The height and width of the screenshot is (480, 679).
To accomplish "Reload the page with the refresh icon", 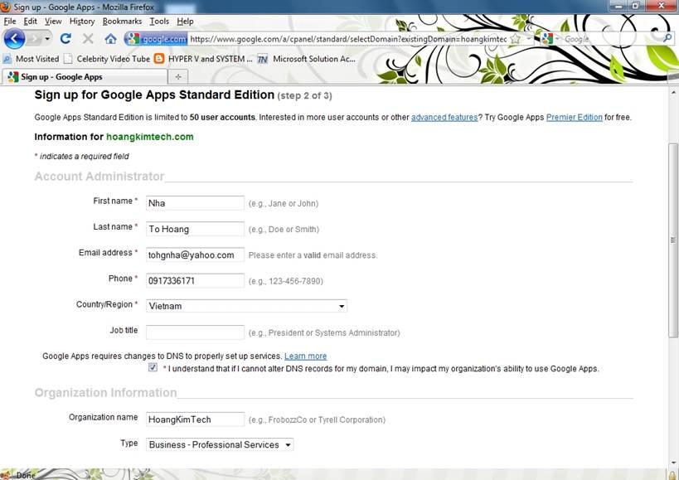I will click(65, 38).
